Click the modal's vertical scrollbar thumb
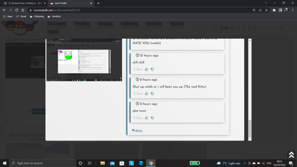 point(250,129)
